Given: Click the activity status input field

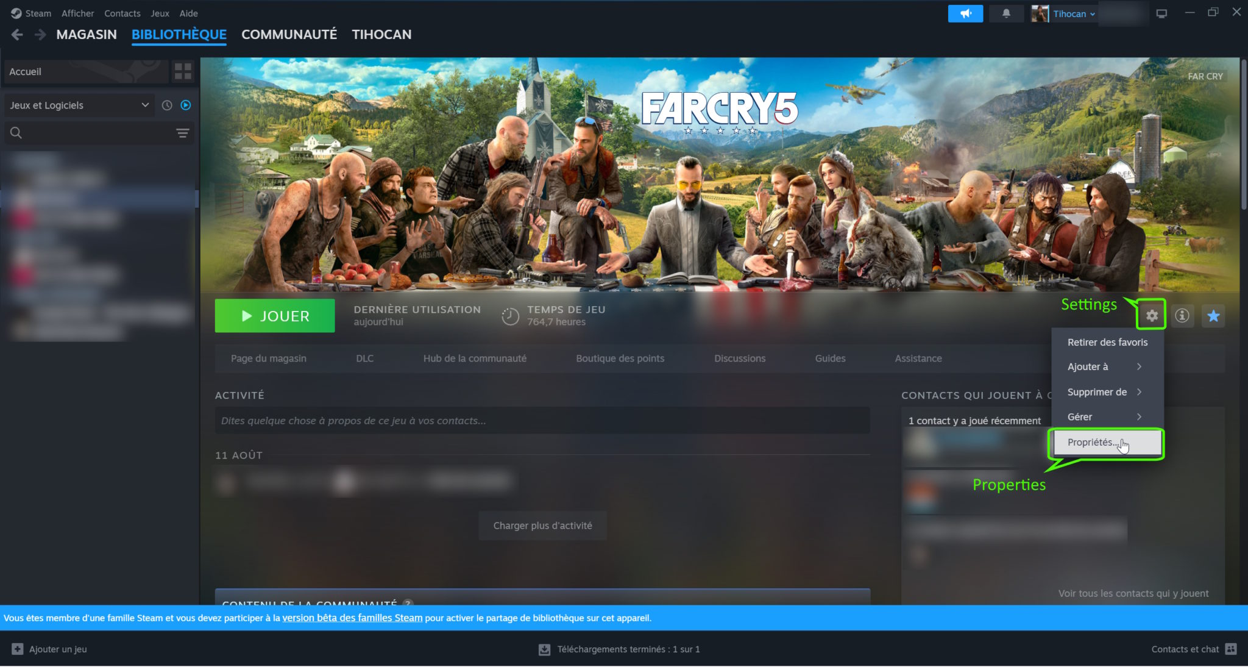Looking at the screenshot, I should pyautogui.click(x=542, y=421).
